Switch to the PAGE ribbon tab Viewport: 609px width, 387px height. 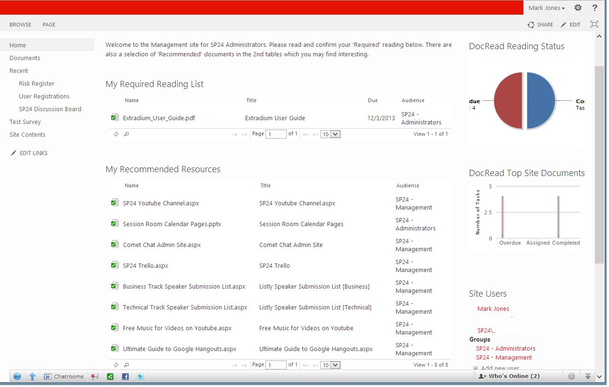click(49, 25)
